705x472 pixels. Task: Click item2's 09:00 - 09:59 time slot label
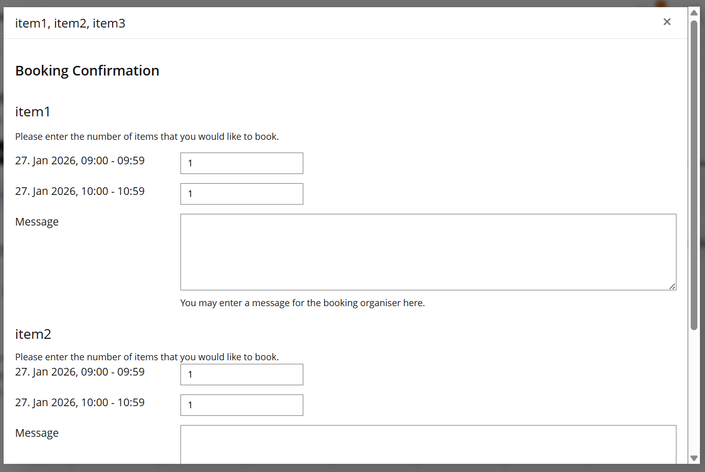(x=80, y=372)
